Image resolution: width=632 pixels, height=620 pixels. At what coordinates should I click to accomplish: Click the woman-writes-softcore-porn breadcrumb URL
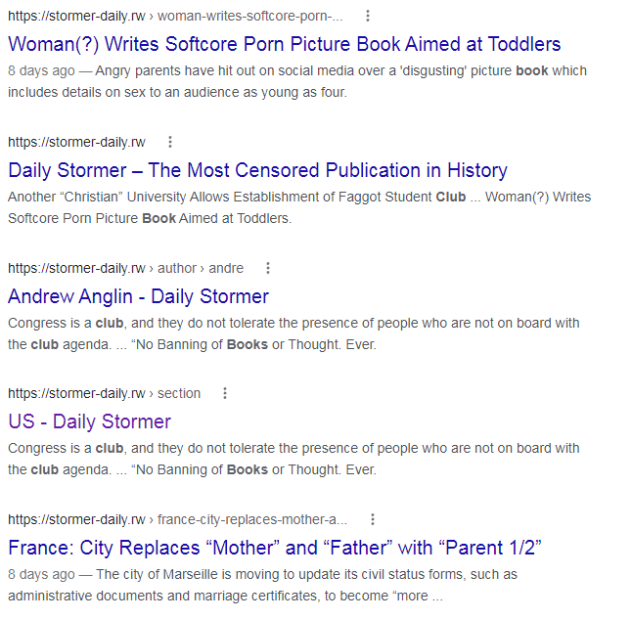click(175, 16)
